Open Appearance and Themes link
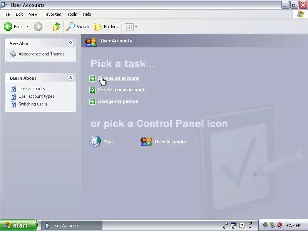 (x=42, y=54)
